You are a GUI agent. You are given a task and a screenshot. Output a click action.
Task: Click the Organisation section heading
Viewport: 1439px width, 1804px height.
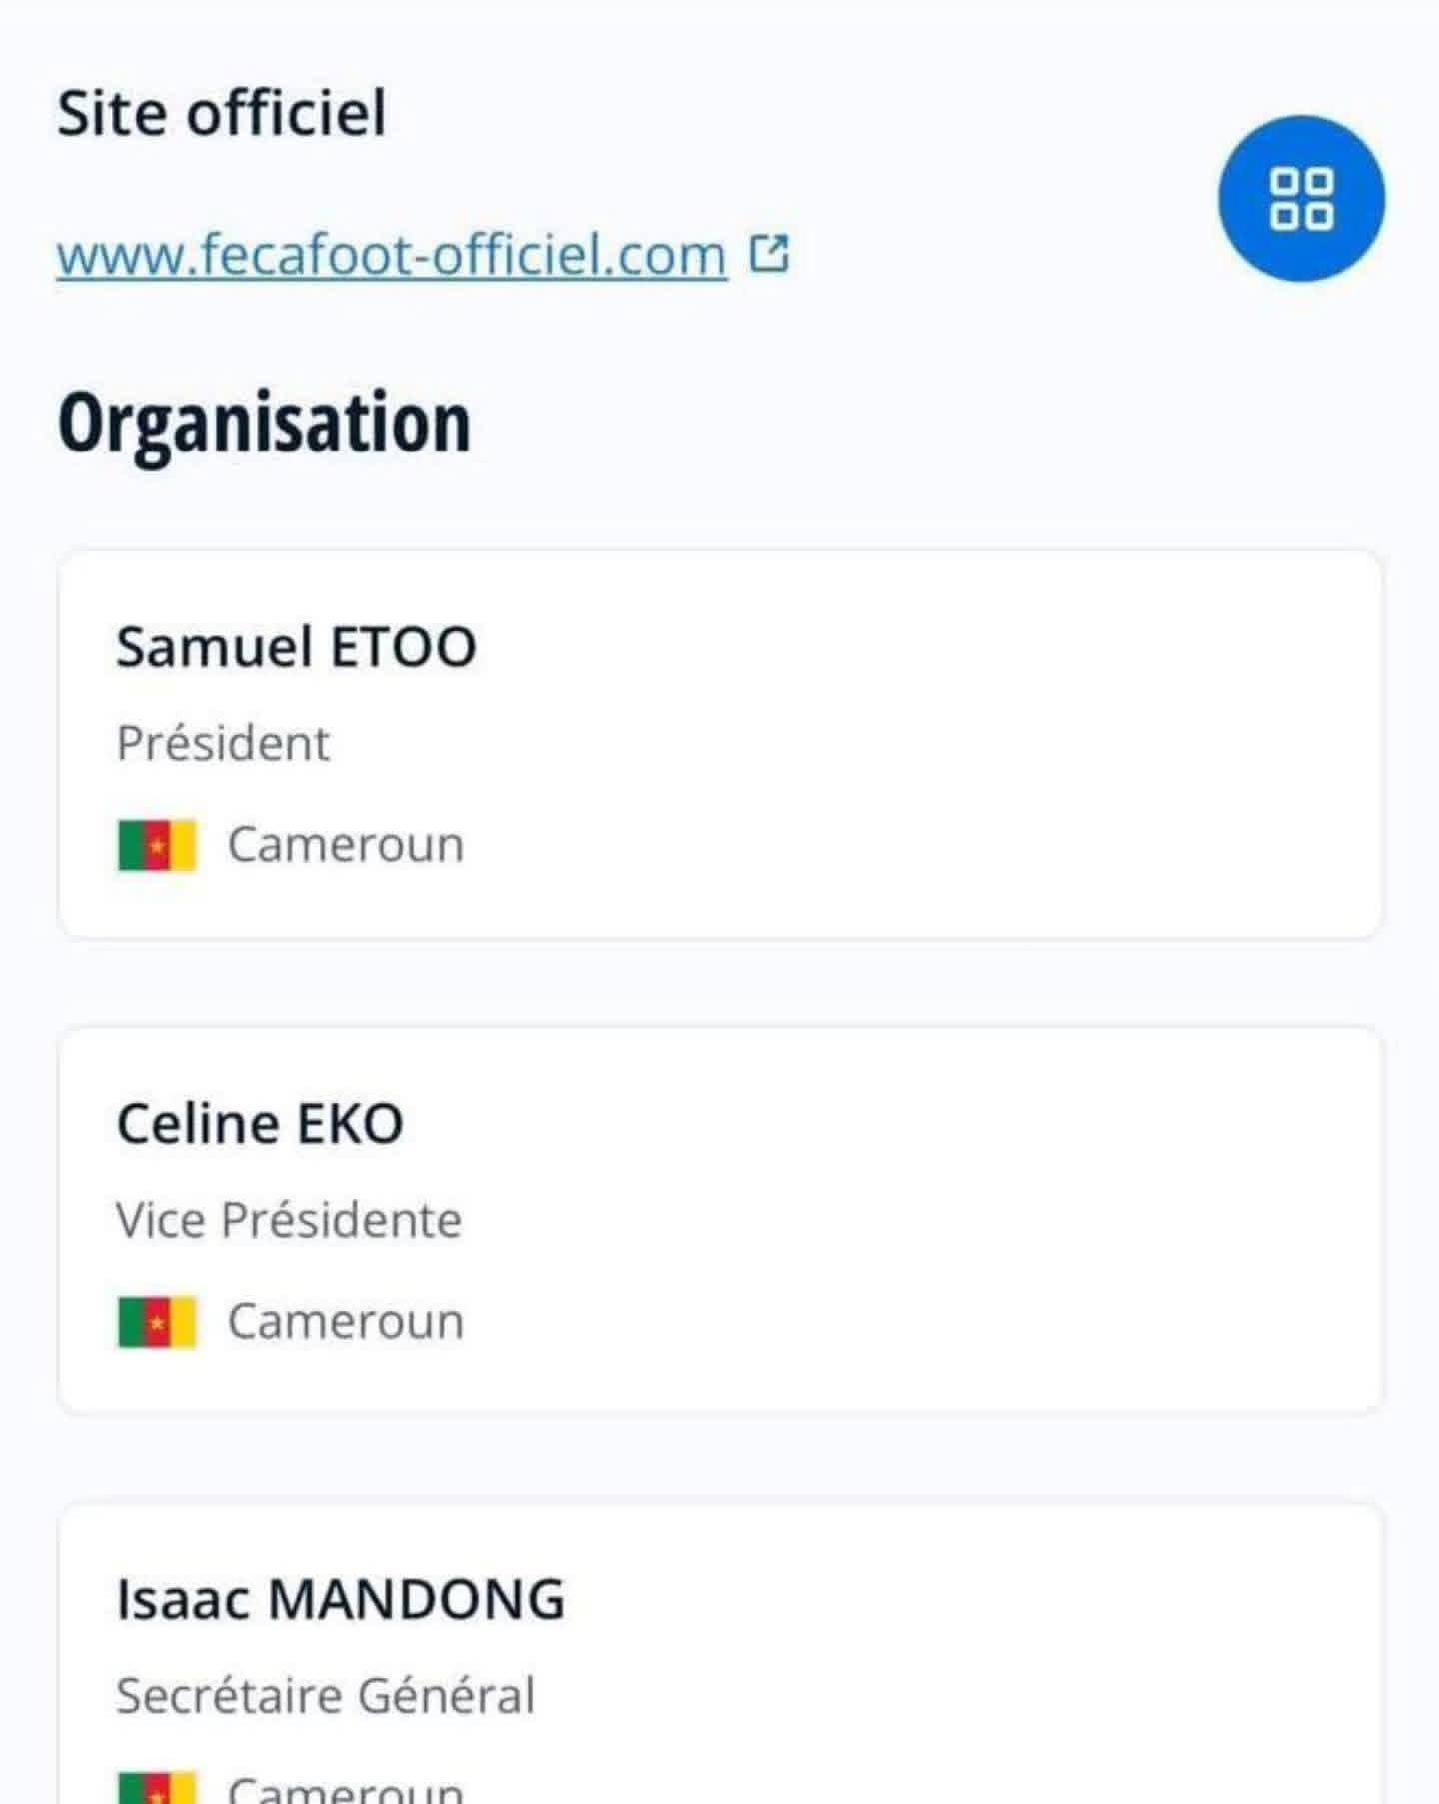[x=264, y=423]
